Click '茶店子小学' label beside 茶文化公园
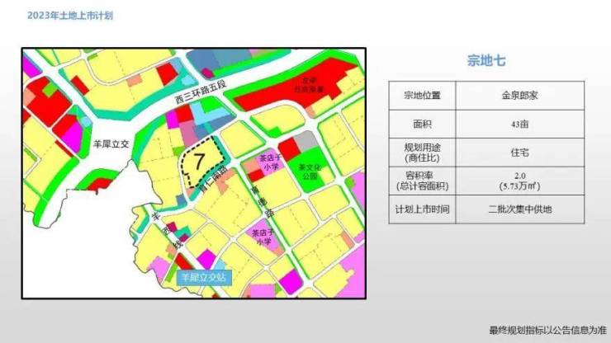 click(270, 162)
